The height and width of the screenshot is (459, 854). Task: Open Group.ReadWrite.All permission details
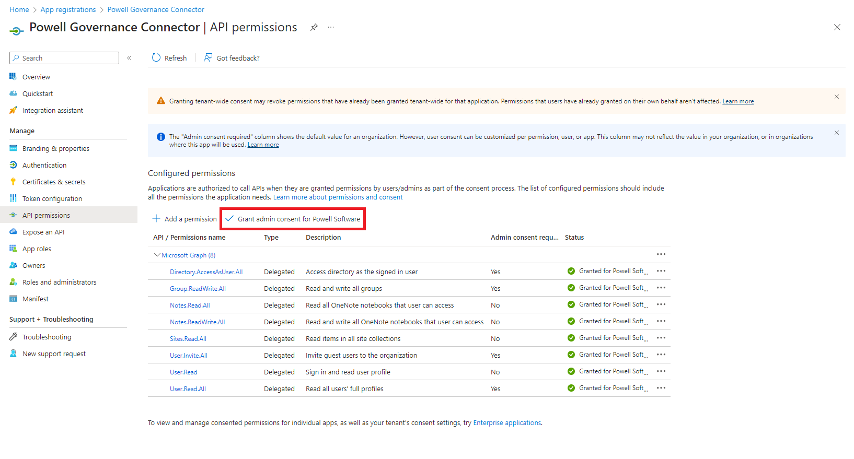(198, 289)
